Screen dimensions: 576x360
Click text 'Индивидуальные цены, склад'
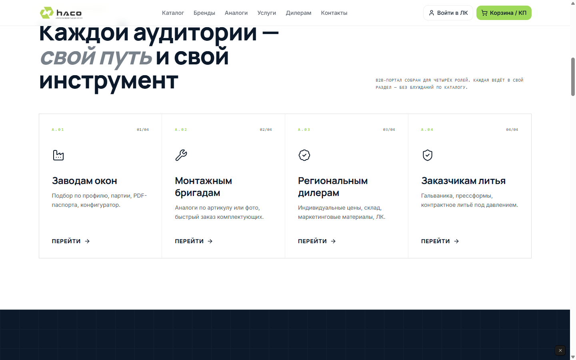340,208
